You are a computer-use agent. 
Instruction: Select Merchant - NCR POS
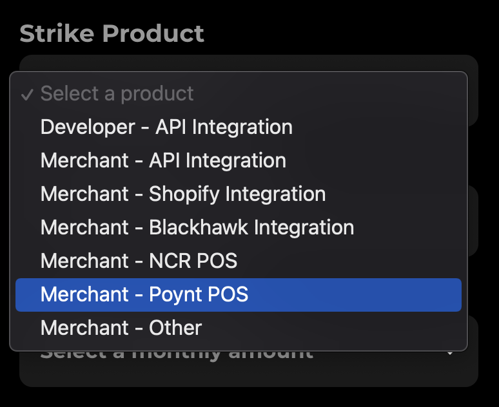239,261
